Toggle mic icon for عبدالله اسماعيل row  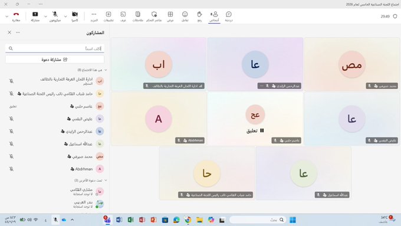pyautogui.click(x=12, y=144)
